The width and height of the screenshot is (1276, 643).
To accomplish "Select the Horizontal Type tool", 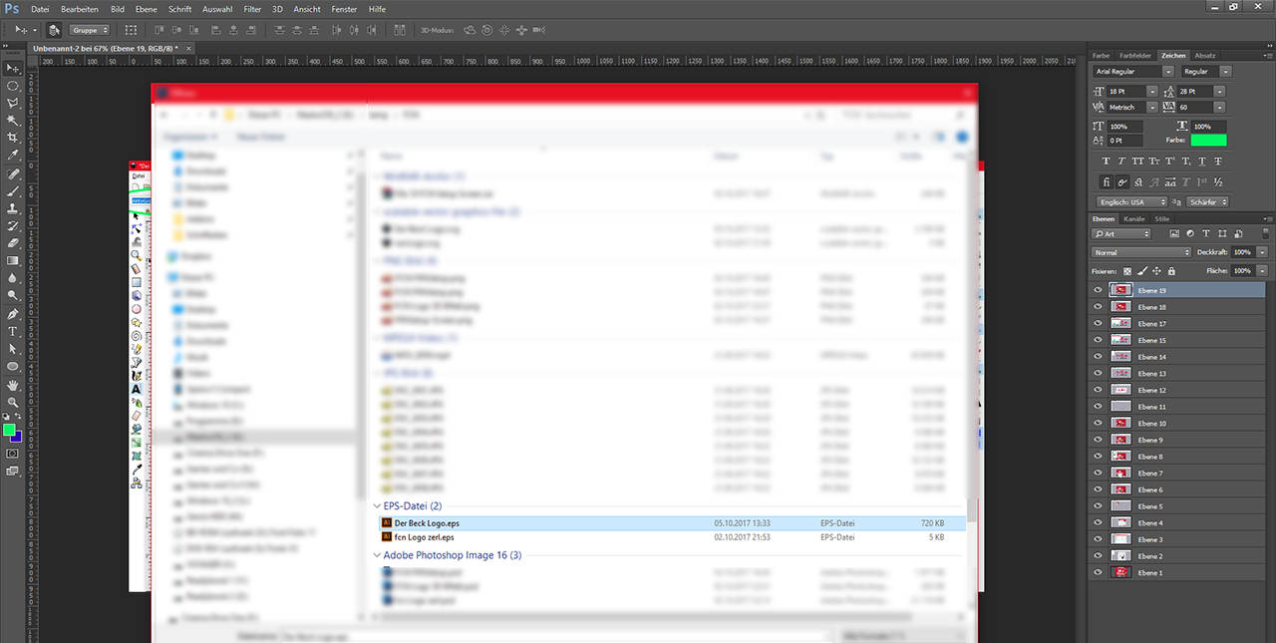I will [x=13, y=331].
